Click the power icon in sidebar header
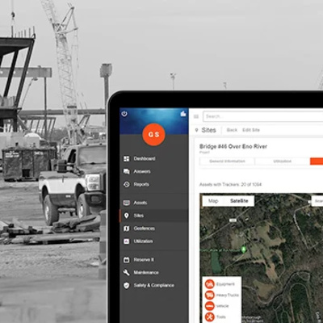Image resolution: width=323 pixels, height=323 pixels. point(124,114)
